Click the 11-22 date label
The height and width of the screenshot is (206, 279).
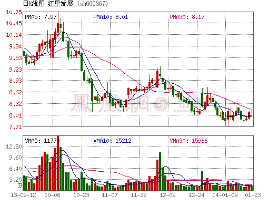[x=138, y=195]
